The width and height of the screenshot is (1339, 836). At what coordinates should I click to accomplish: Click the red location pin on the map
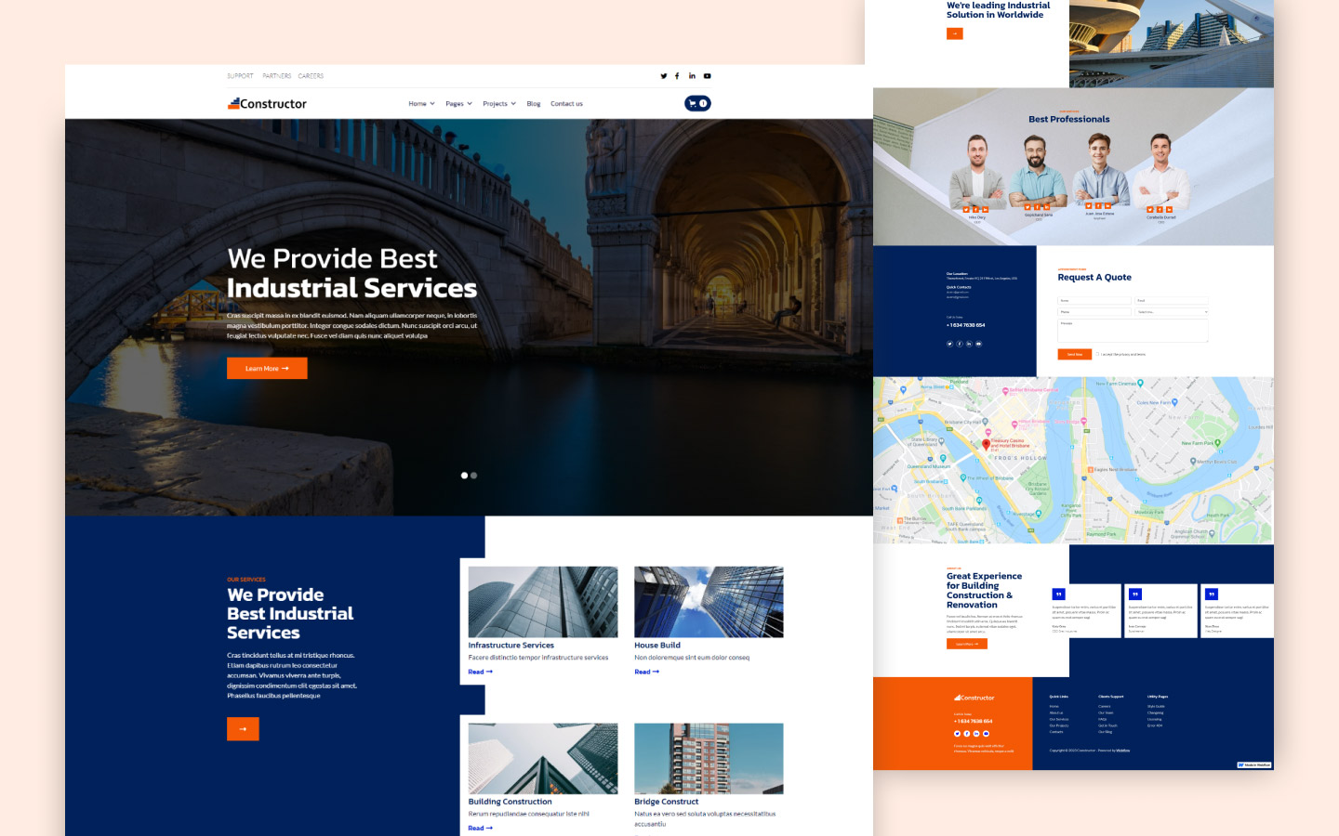click(x=987, y=444)
